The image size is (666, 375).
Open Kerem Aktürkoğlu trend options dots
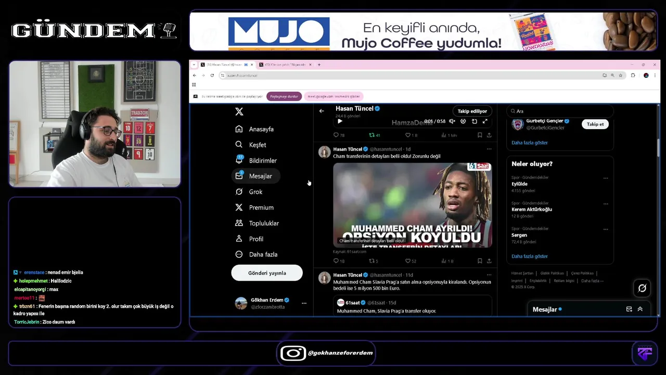coord(606,204)
